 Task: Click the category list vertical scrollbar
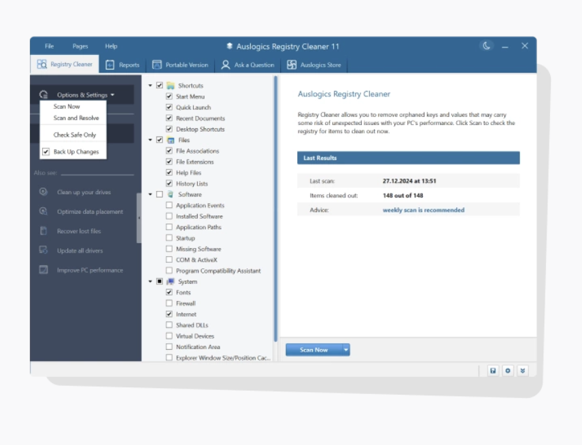275,209
